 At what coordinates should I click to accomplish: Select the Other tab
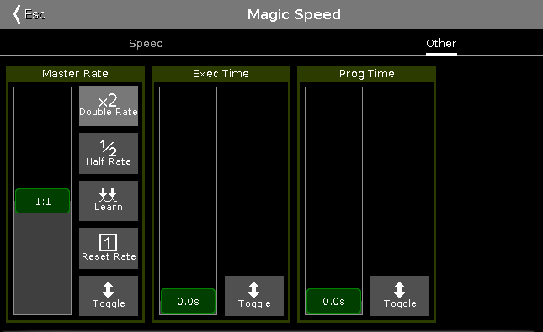click(441, 43)
